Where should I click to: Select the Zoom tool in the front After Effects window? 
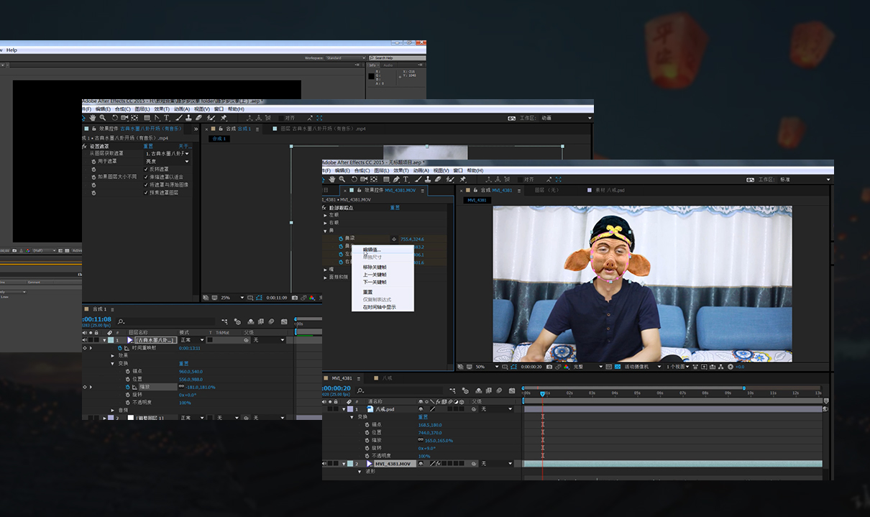pos(342,179)
